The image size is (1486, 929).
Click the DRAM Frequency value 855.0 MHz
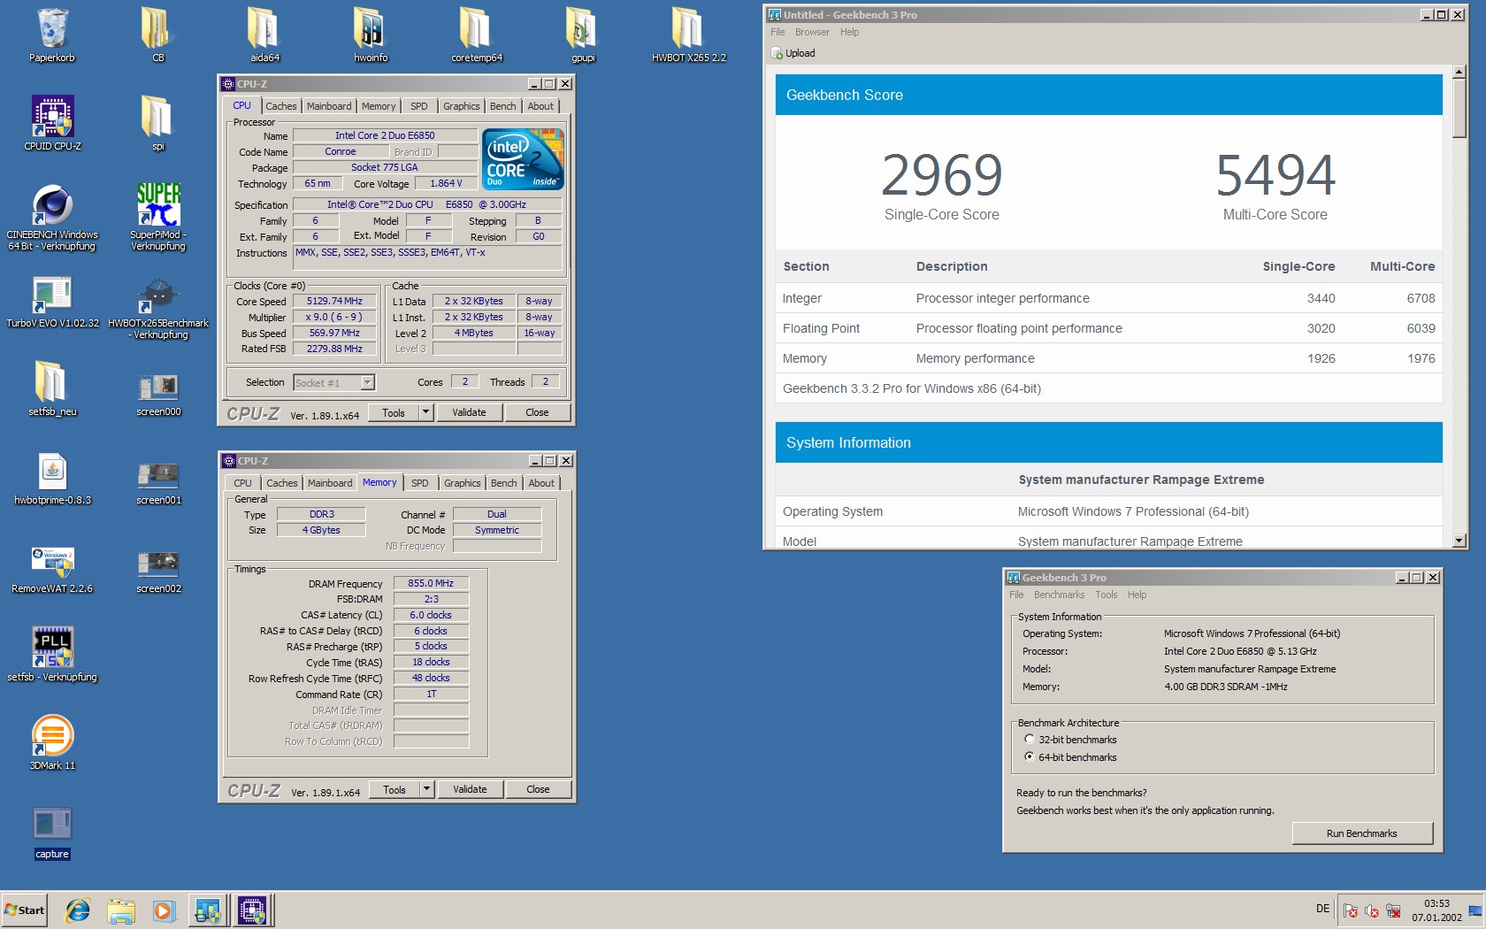click(x=431, y=583)
